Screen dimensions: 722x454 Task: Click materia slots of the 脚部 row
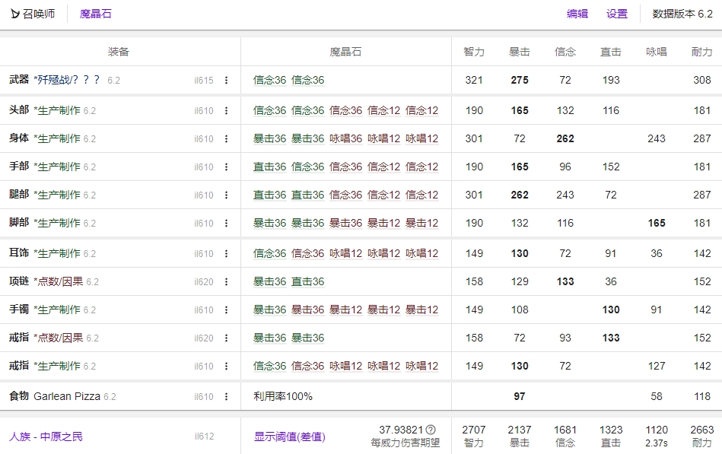(x=345, y=224)
